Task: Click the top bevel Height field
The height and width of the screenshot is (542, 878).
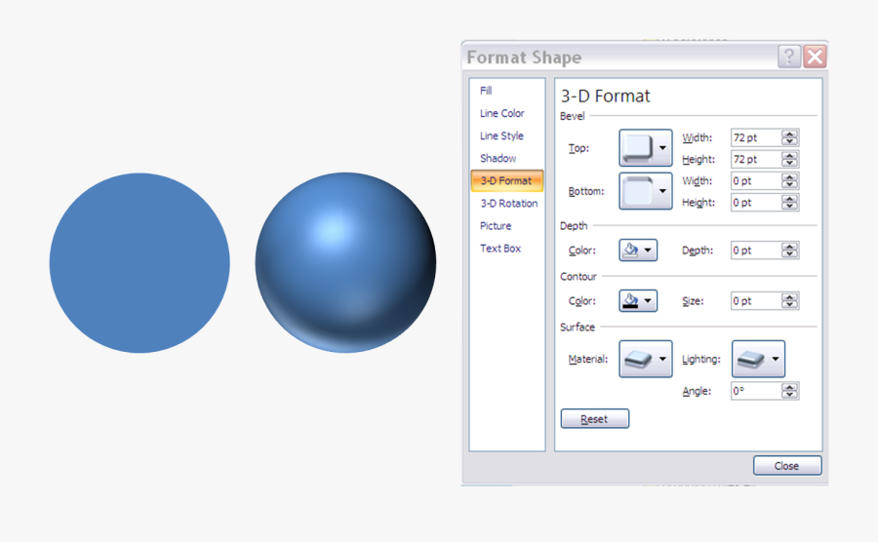Action: coord(756,160)
